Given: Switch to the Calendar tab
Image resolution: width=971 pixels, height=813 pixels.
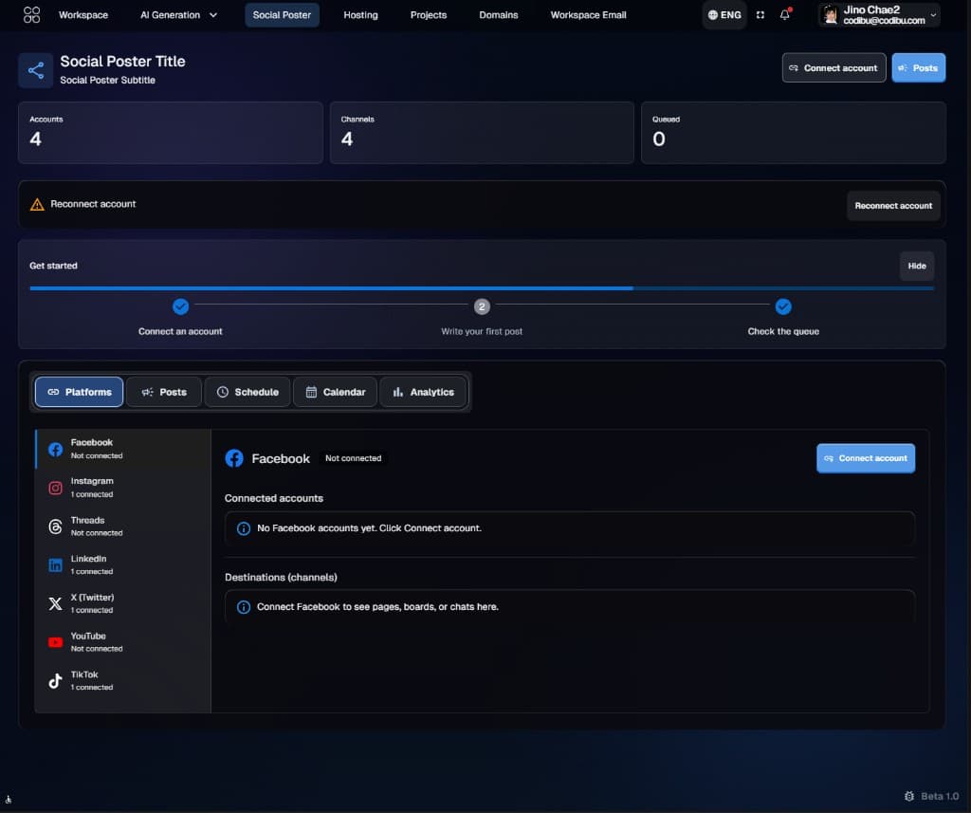Looking at the screenshot, I should [x=335, y=392].
